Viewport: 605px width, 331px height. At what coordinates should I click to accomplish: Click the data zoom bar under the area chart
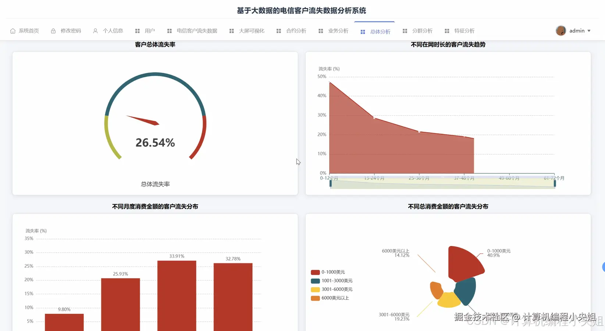[x=442, y=184]
